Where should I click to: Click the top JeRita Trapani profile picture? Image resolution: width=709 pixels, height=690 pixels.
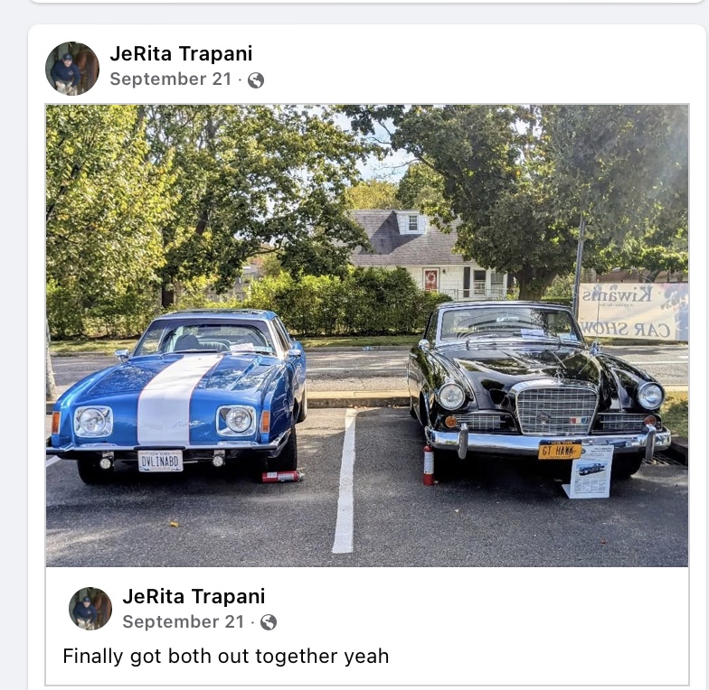(72, 69)
